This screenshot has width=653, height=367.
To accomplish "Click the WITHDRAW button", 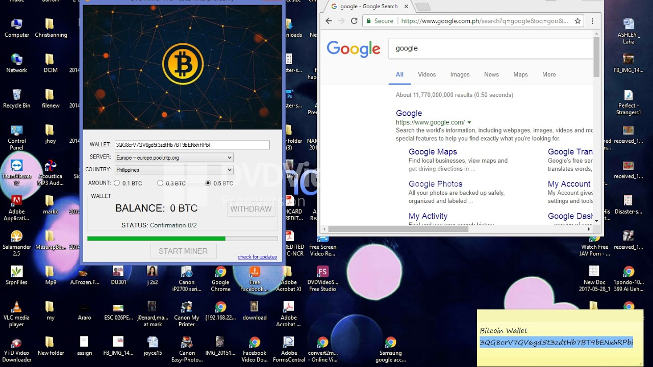I will (251, 209).
